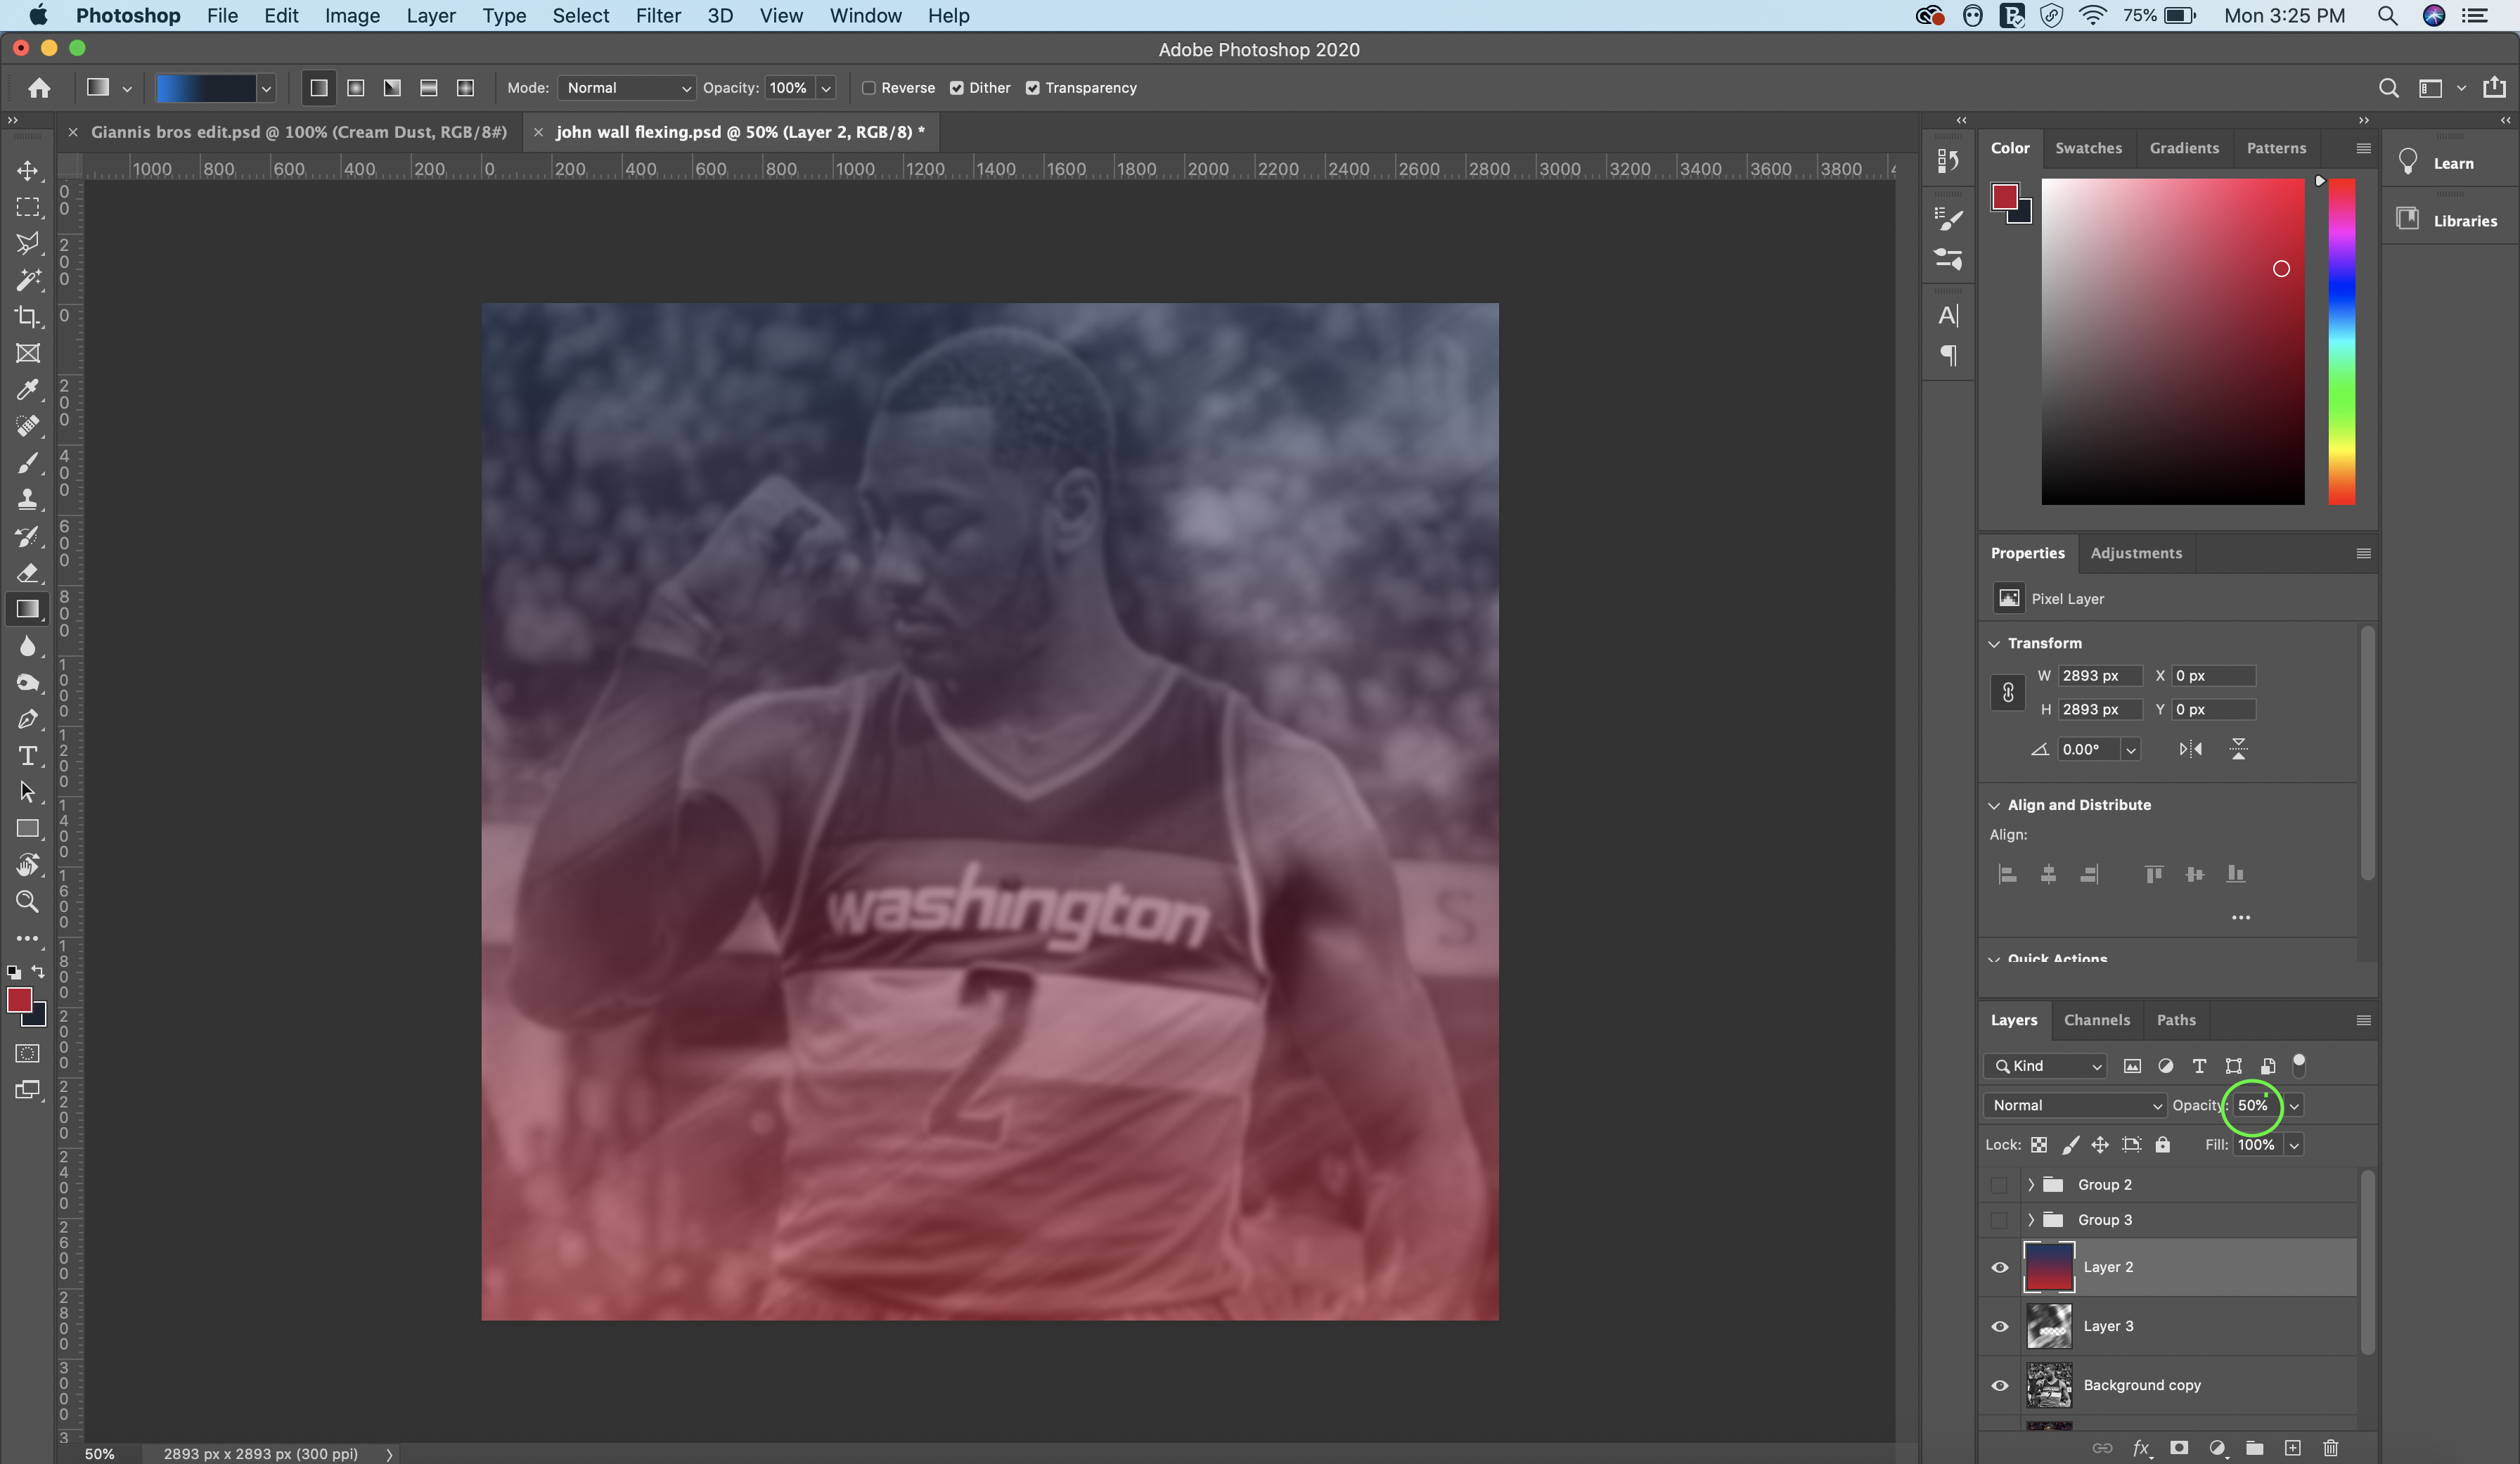Enable the Reverse checkbox

869,88
